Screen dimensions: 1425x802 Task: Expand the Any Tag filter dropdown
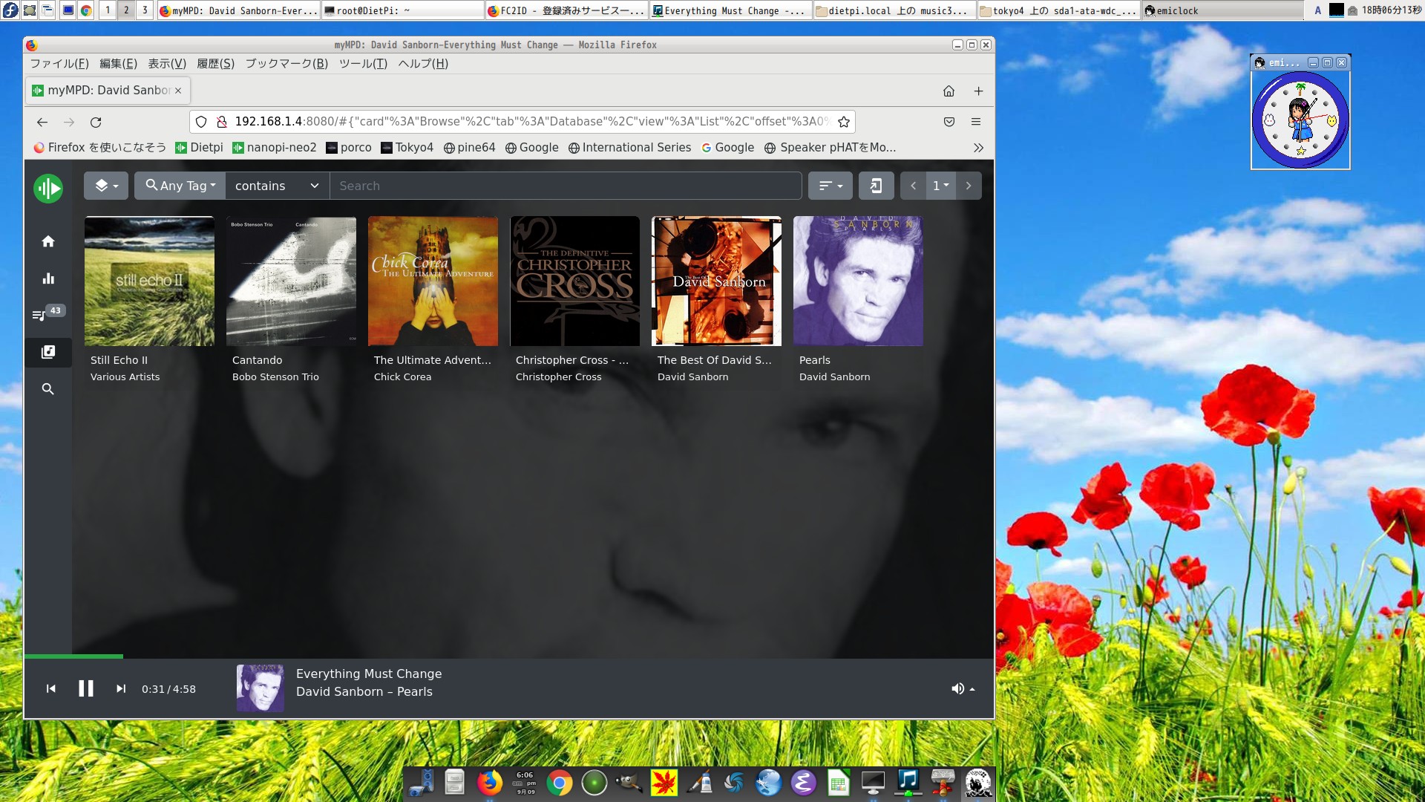pos(180,186)
